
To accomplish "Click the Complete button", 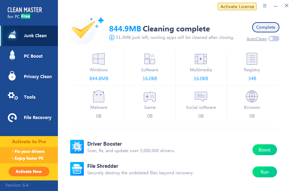I will click(x=265, y=27).
